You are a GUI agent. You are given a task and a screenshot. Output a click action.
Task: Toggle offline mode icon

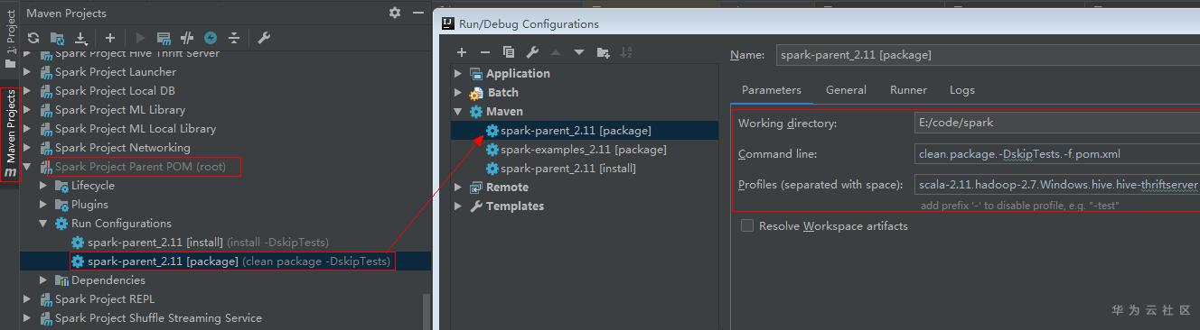(x=187, y=38)
